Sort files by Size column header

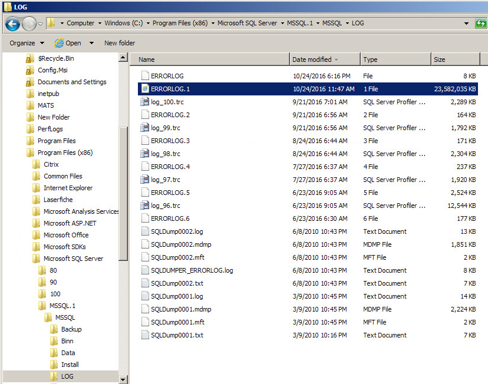tap(440, 59)
